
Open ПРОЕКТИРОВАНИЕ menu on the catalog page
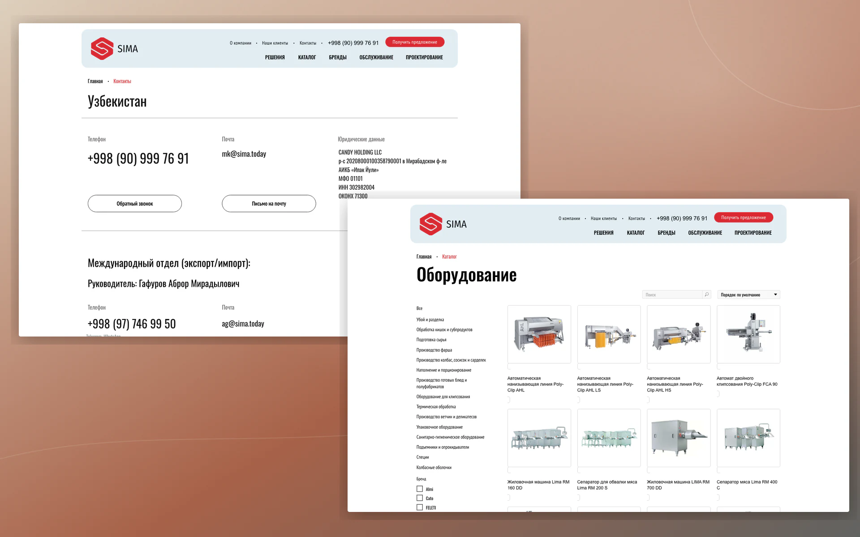tap(753, 233)
